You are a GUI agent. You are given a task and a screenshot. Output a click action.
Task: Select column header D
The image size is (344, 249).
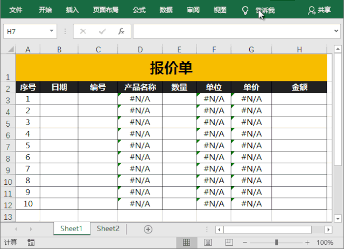[x=140, y=50]
